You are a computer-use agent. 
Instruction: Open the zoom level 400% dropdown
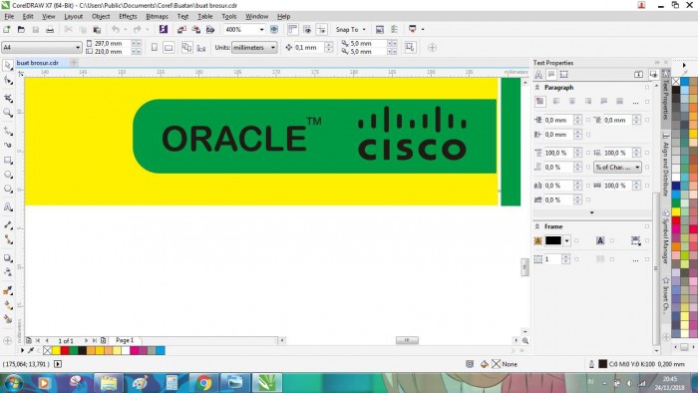pyautogui.click(x=261, y=29)
